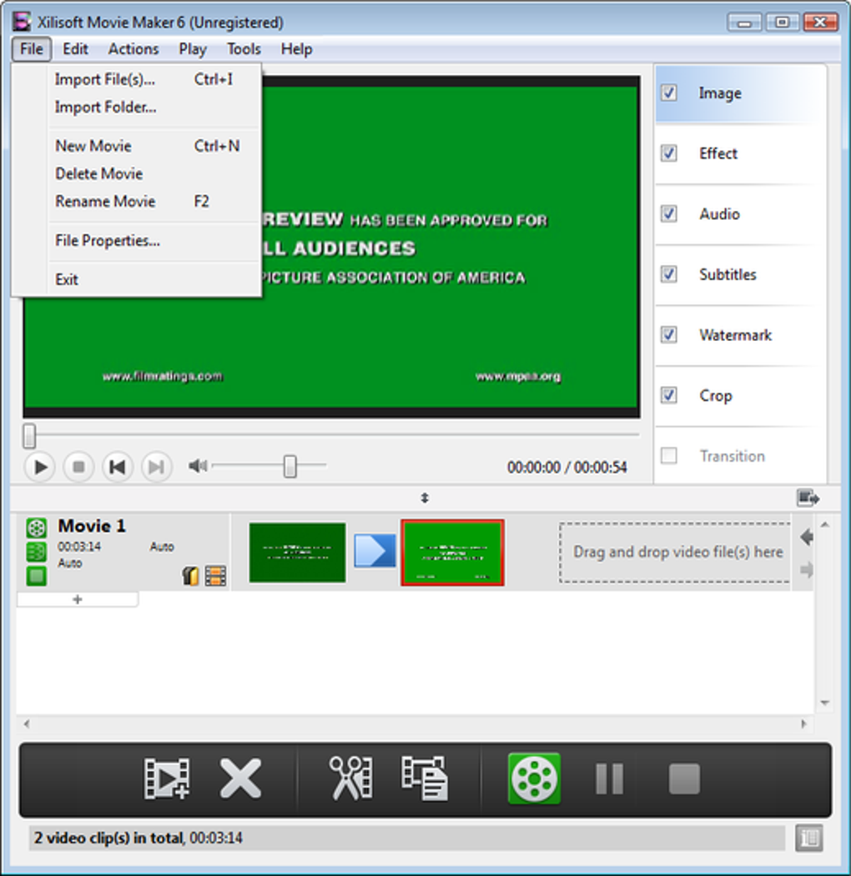
Task: Stop the preview playback
Action: click(x=78, y=467)
